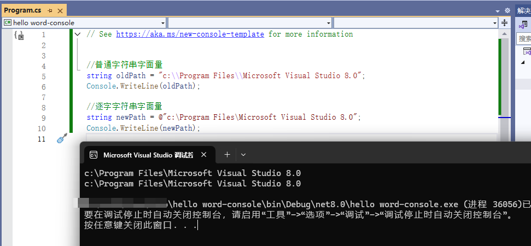
Task: Open the terminal profiles dropdown chevron
Action: [x=243, y=155]
